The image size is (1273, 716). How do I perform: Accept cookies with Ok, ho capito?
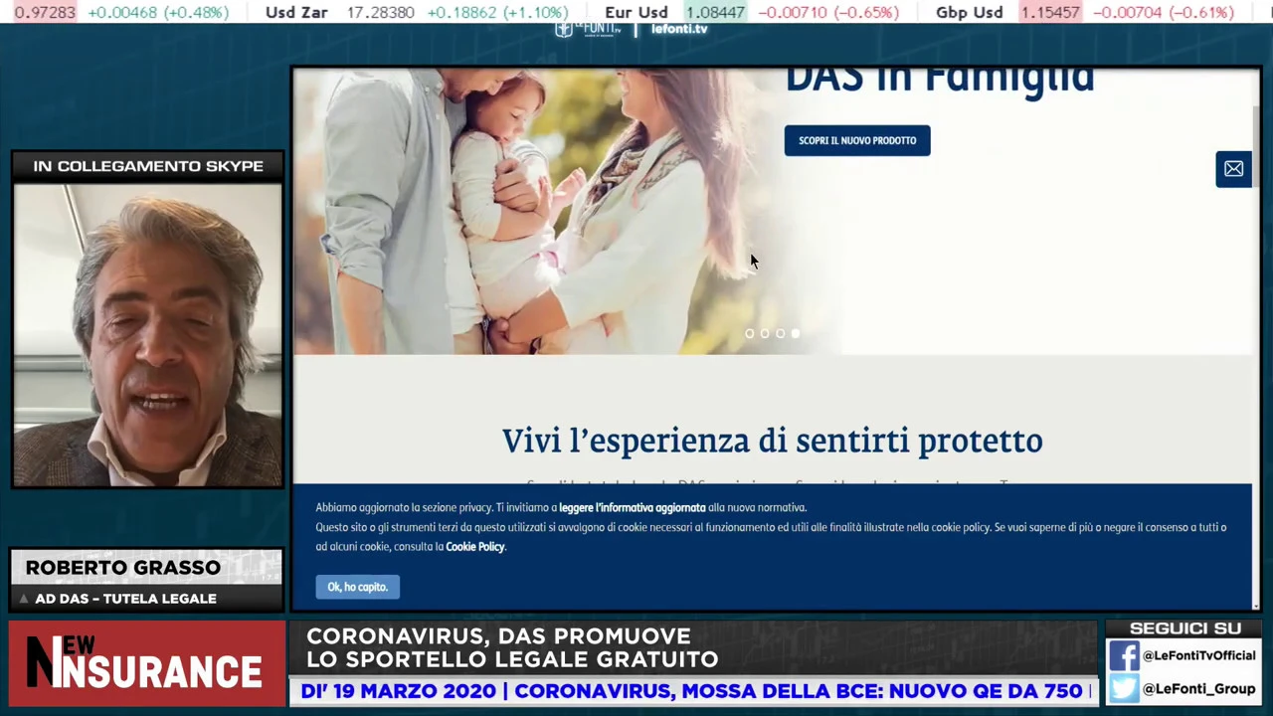point(358,587)
